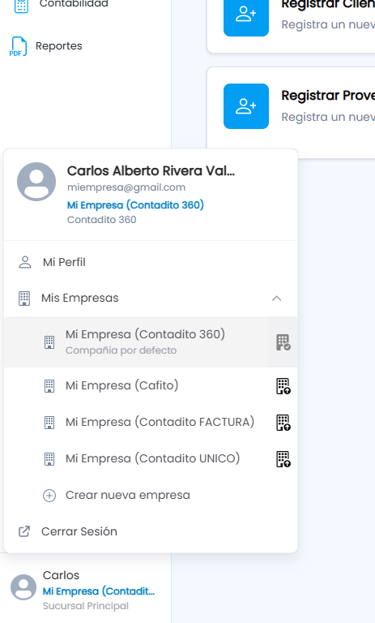Toggle the Carlos user menu at the bottom
375x623 pixels.
coord(85,590)
